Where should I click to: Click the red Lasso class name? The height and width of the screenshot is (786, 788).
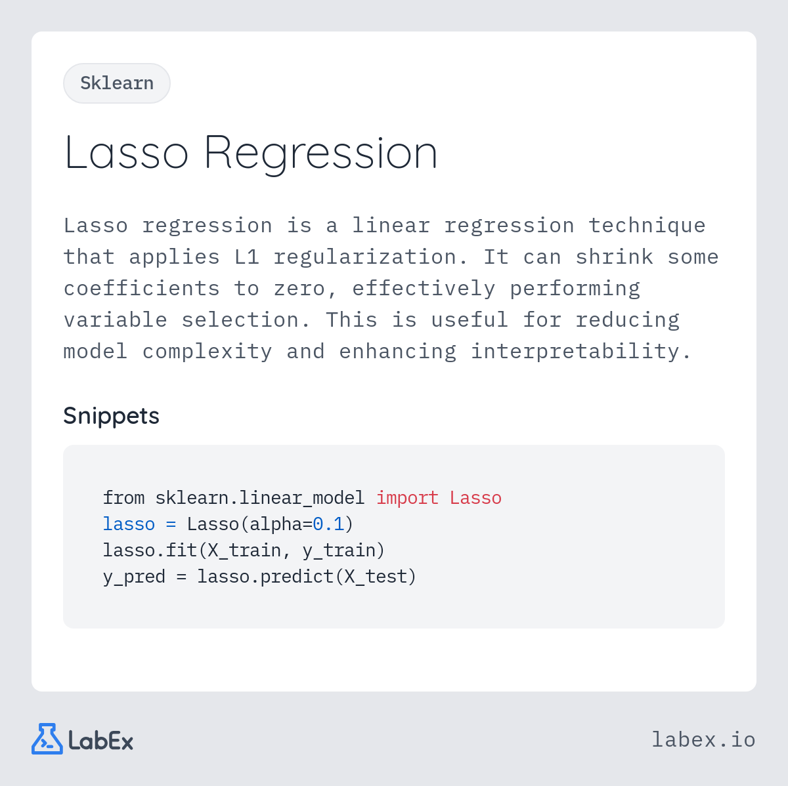click(475, 498)
